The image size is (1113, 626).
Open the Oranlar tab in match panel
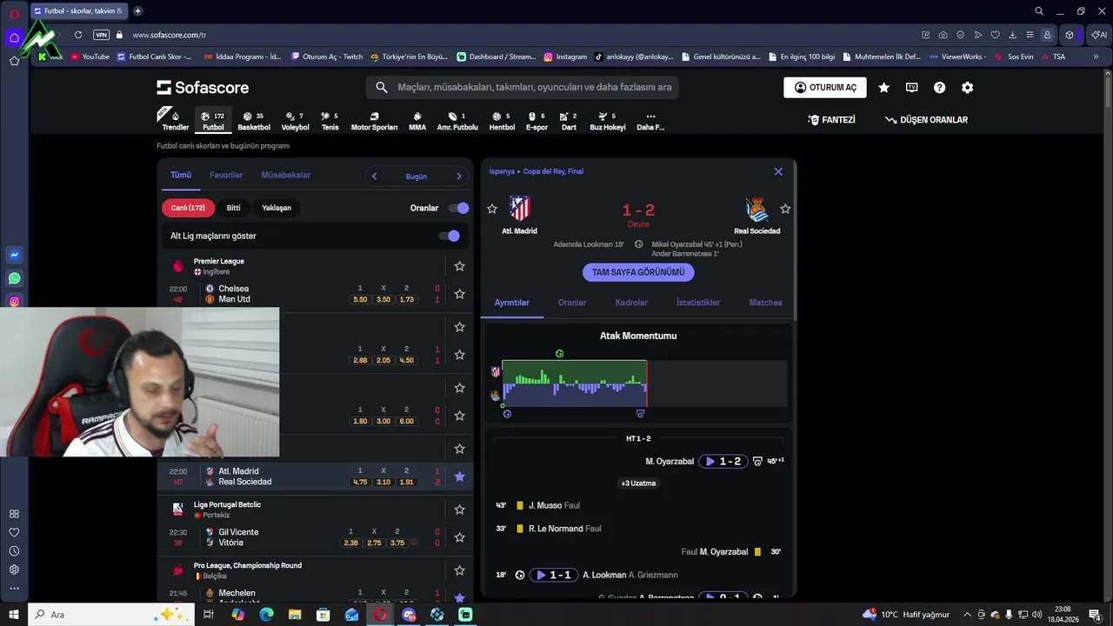pos(572,303)
